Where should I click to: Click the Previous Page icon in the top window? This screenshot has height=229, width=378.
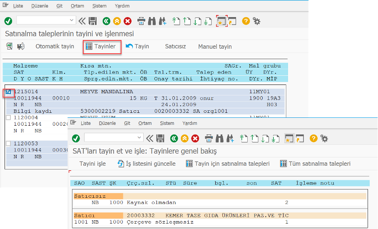tap(187, 21)
